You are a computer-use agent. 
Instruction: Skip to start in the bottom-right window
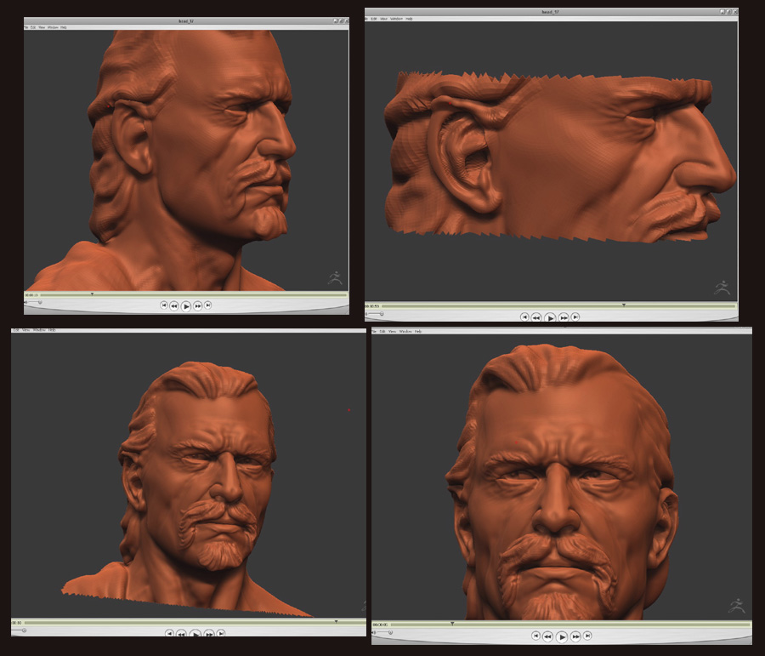tap(535, 636)
